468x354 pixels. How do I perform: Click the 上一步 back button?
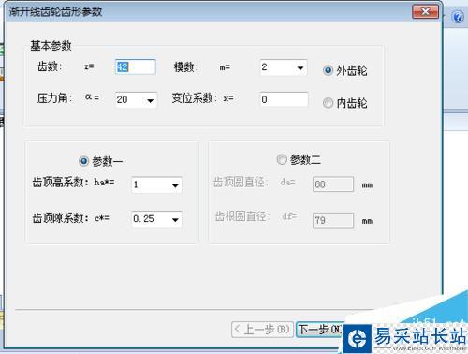click(x=262, y=330)
